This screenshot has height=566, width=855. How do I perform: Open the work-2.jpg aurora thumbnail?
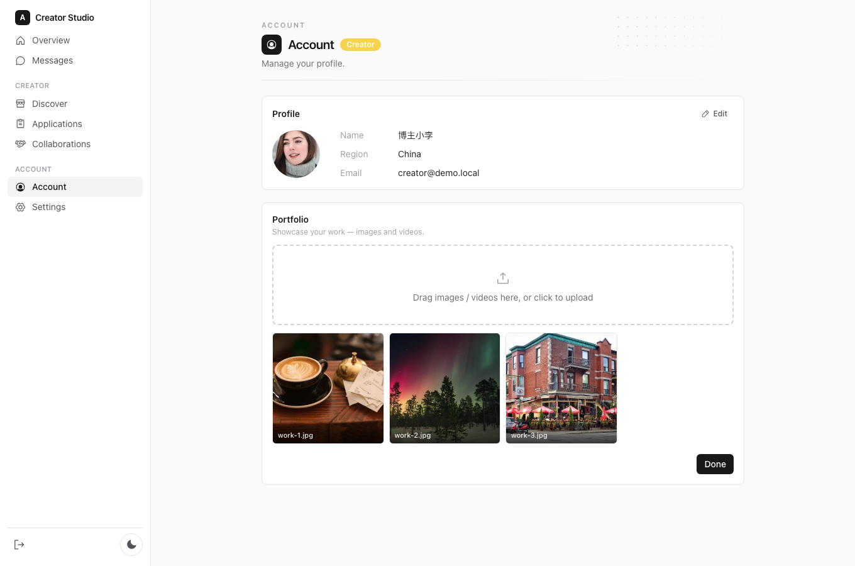(444, 388)
